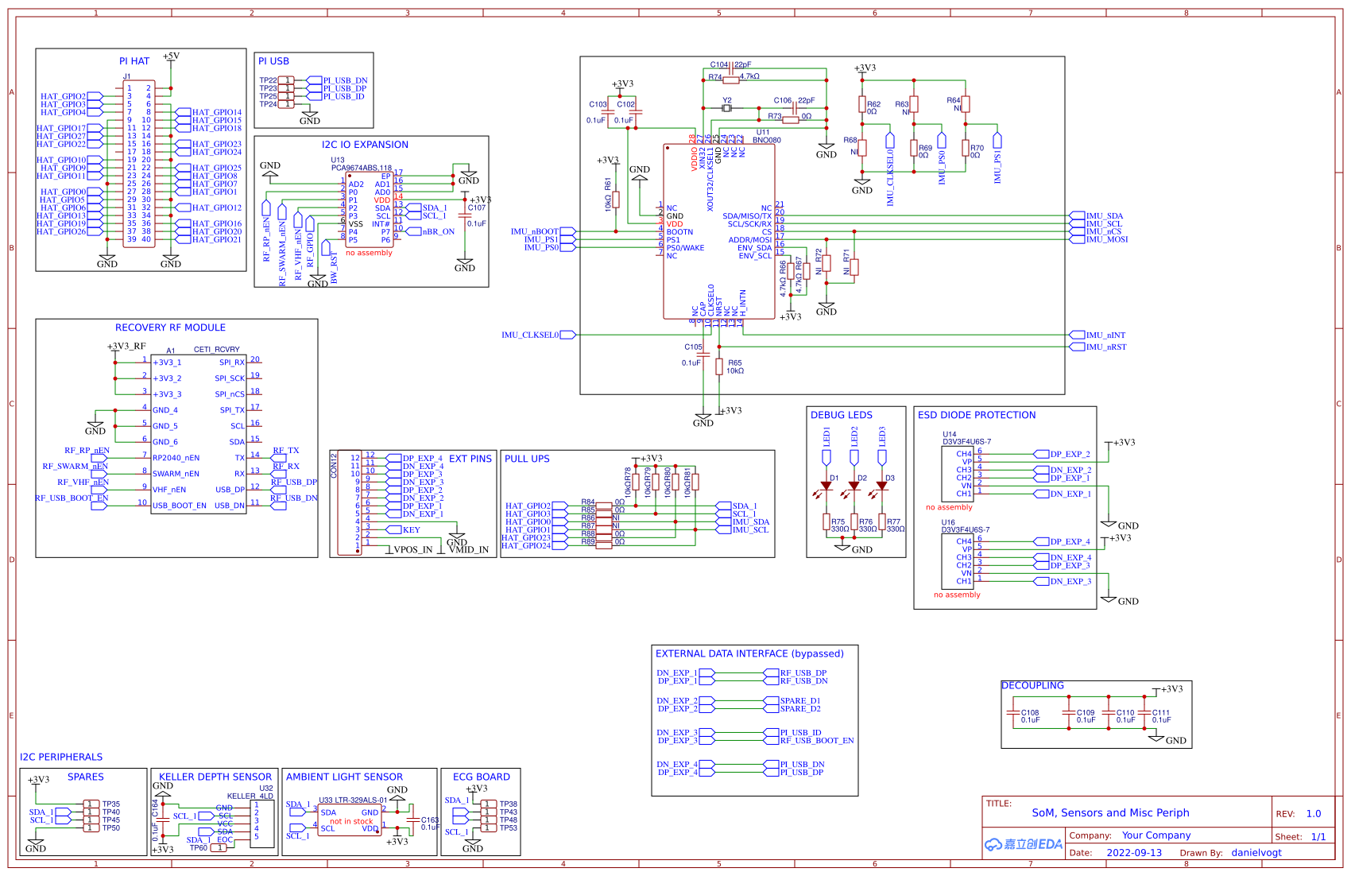Click resistor R65 10kΩ symbol
The image size is (1351, 876).
pyautogui.click(x=720, y=367)
